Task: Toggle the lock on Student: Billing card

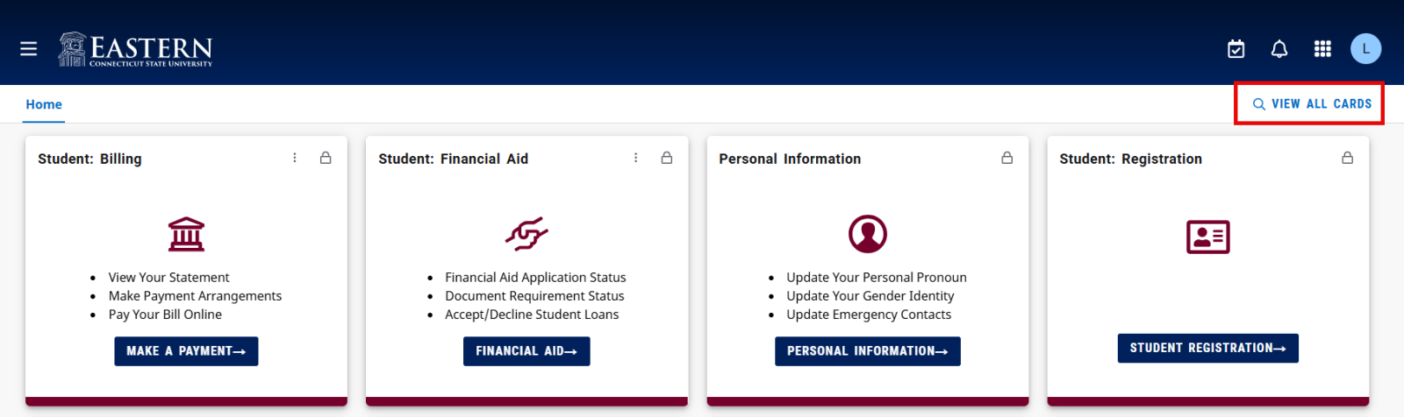Action: (x=326, y=159)
